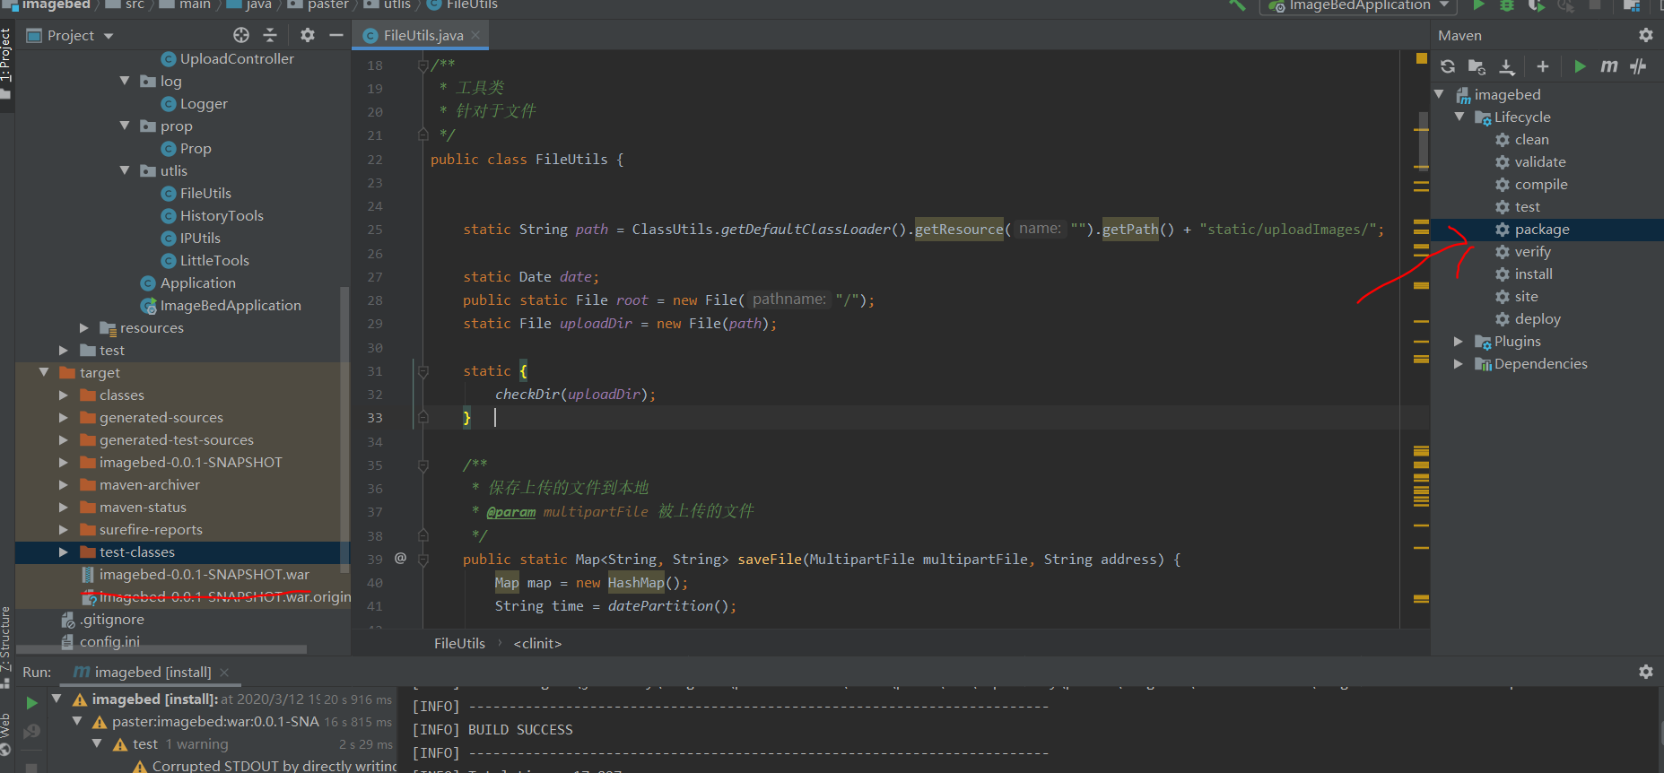Screen dimensions: 1664x773
Task: Open Structure side tool window tab
Action: click(6, 646)
